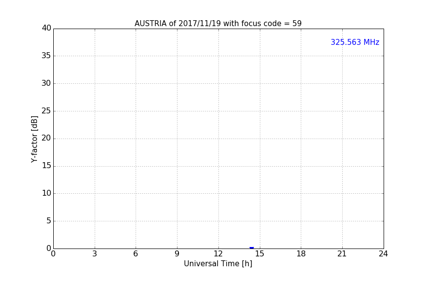Image resolution: width=426 pixels, height=284 pixels.
Task: Click the x-axis tick label 6
Action: pyautogui.click(x=136, y=254)
